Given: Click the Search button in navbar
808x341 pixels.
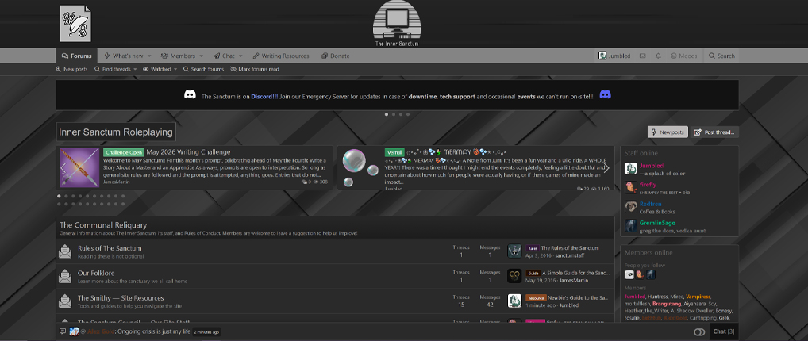Looking at the screenshot, I should point(721,56).
